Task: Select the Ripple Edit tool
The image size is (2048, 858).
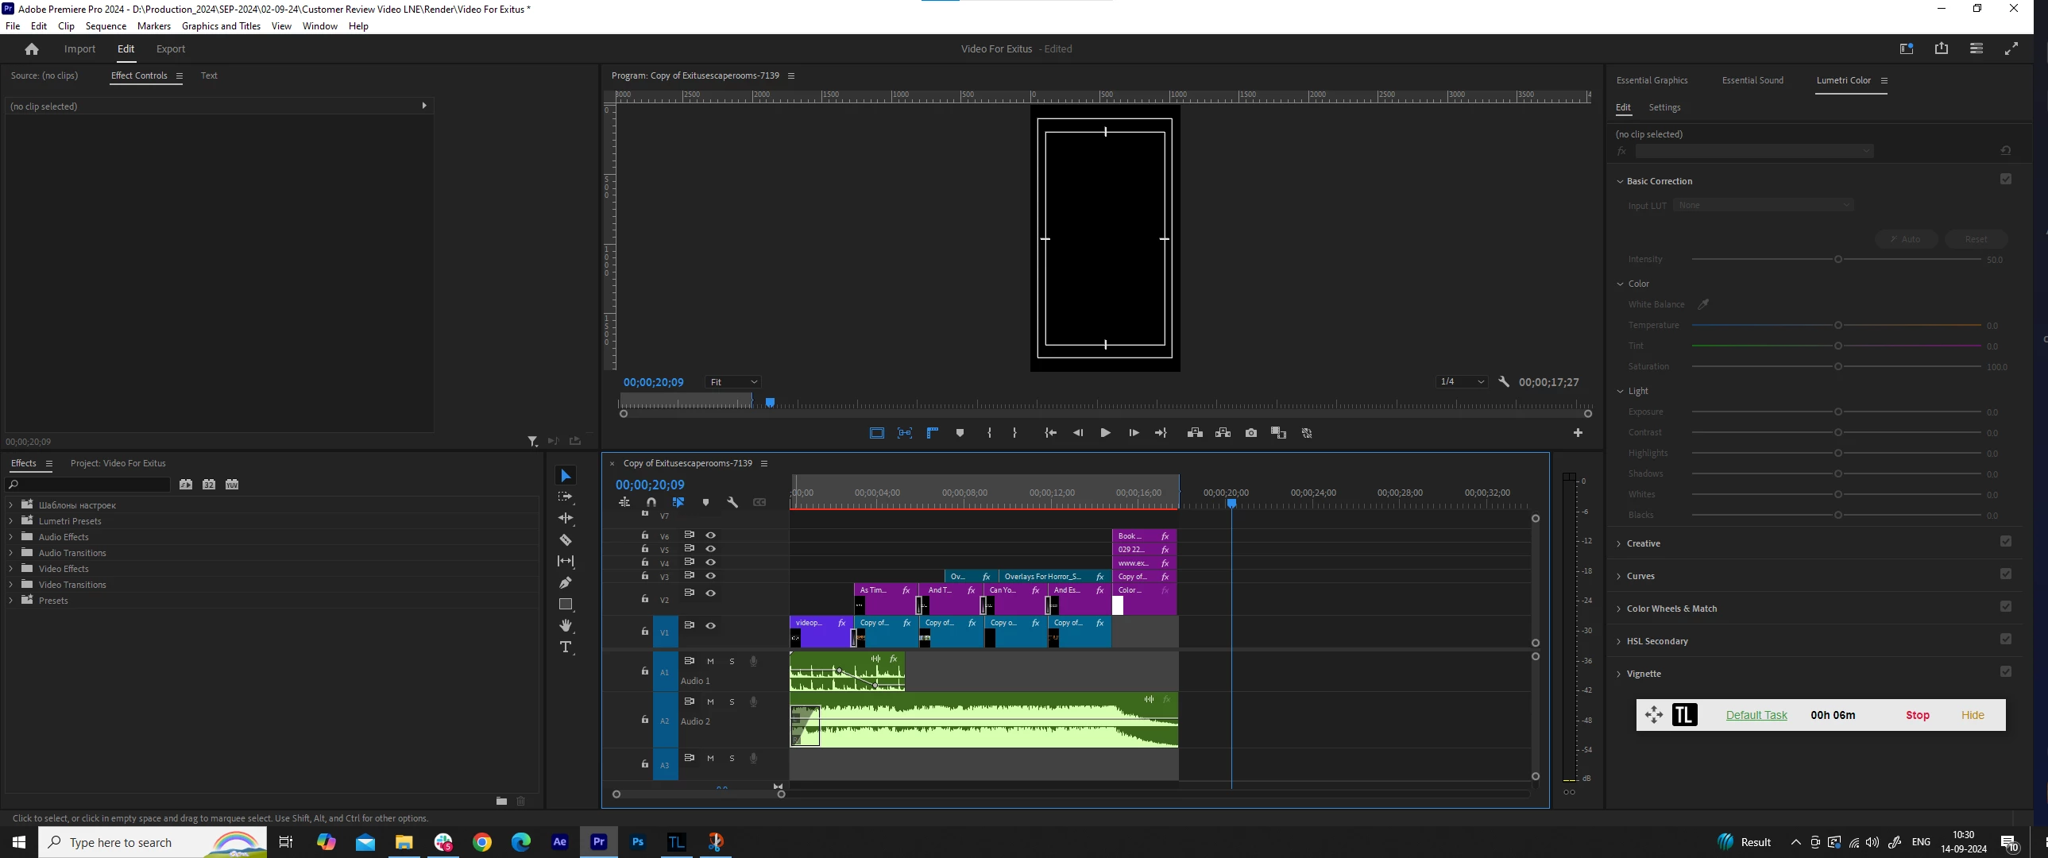Action: pos(566,519)
